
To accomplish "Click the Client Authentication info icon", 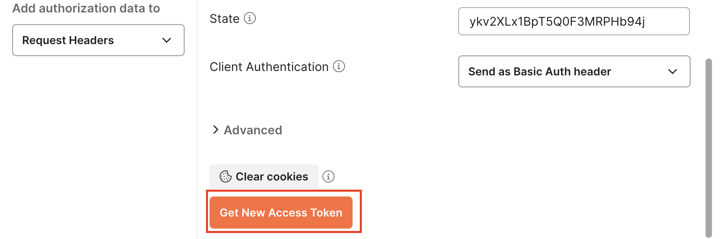I will [339, 66].
